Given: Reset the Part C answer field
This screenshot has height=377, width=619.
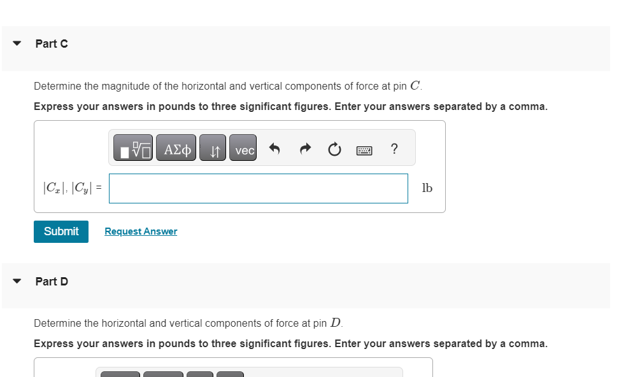Looking at the screenshot, I should [x=334, y=149].
